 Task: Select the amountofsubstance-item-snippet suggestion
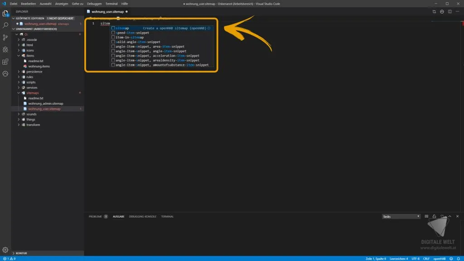(x=162, y=65)
